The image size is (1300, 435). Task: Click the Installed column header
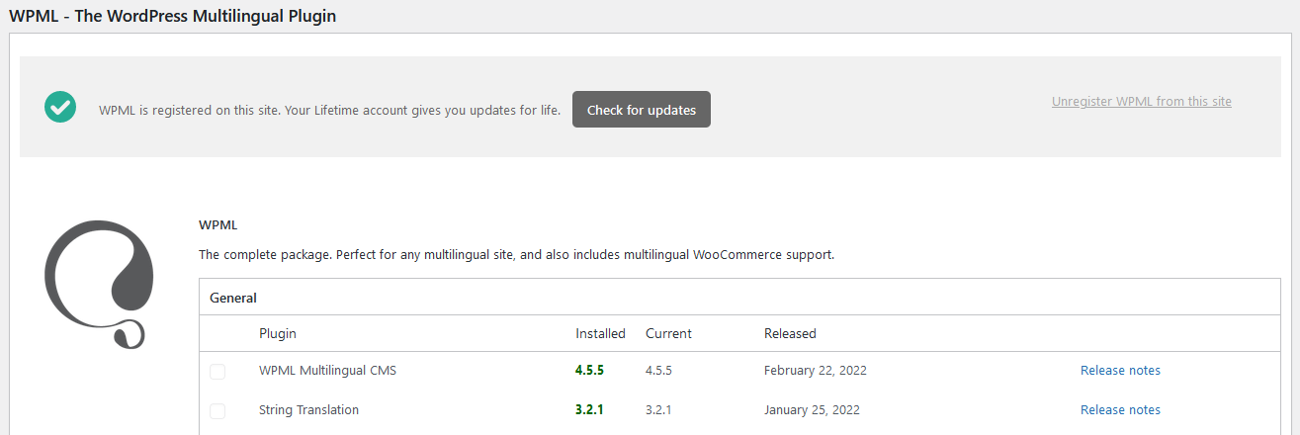(x=600, y=333)
